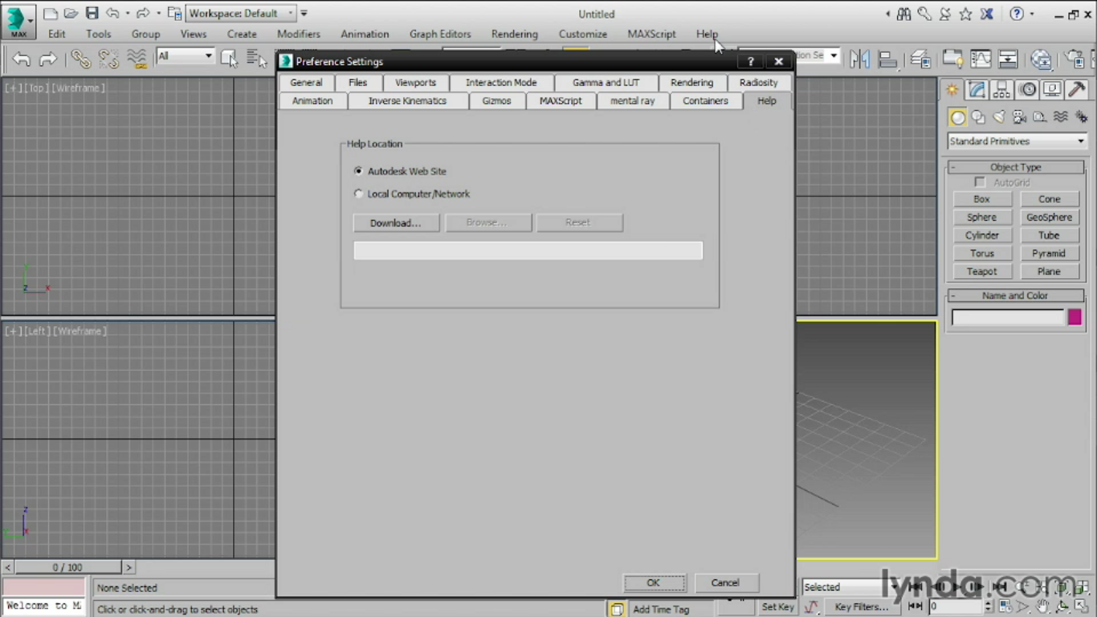Select the Systems category icon
The width and height of the screenshot is (1097, 617).
(x=1081, y=117)
